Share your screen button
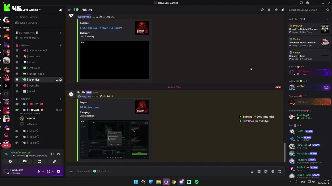This screenshot has height=186, width=332. pyautogui.click(x=25, y=162)
